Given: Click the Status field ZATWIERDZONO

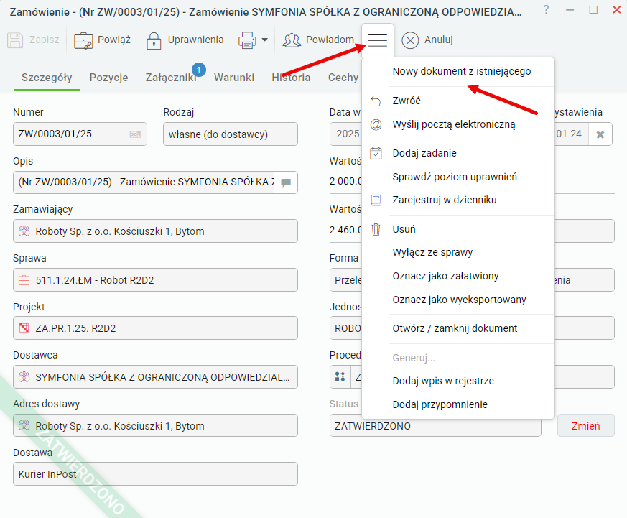Looking at the screenshot, I should [435, 425].
